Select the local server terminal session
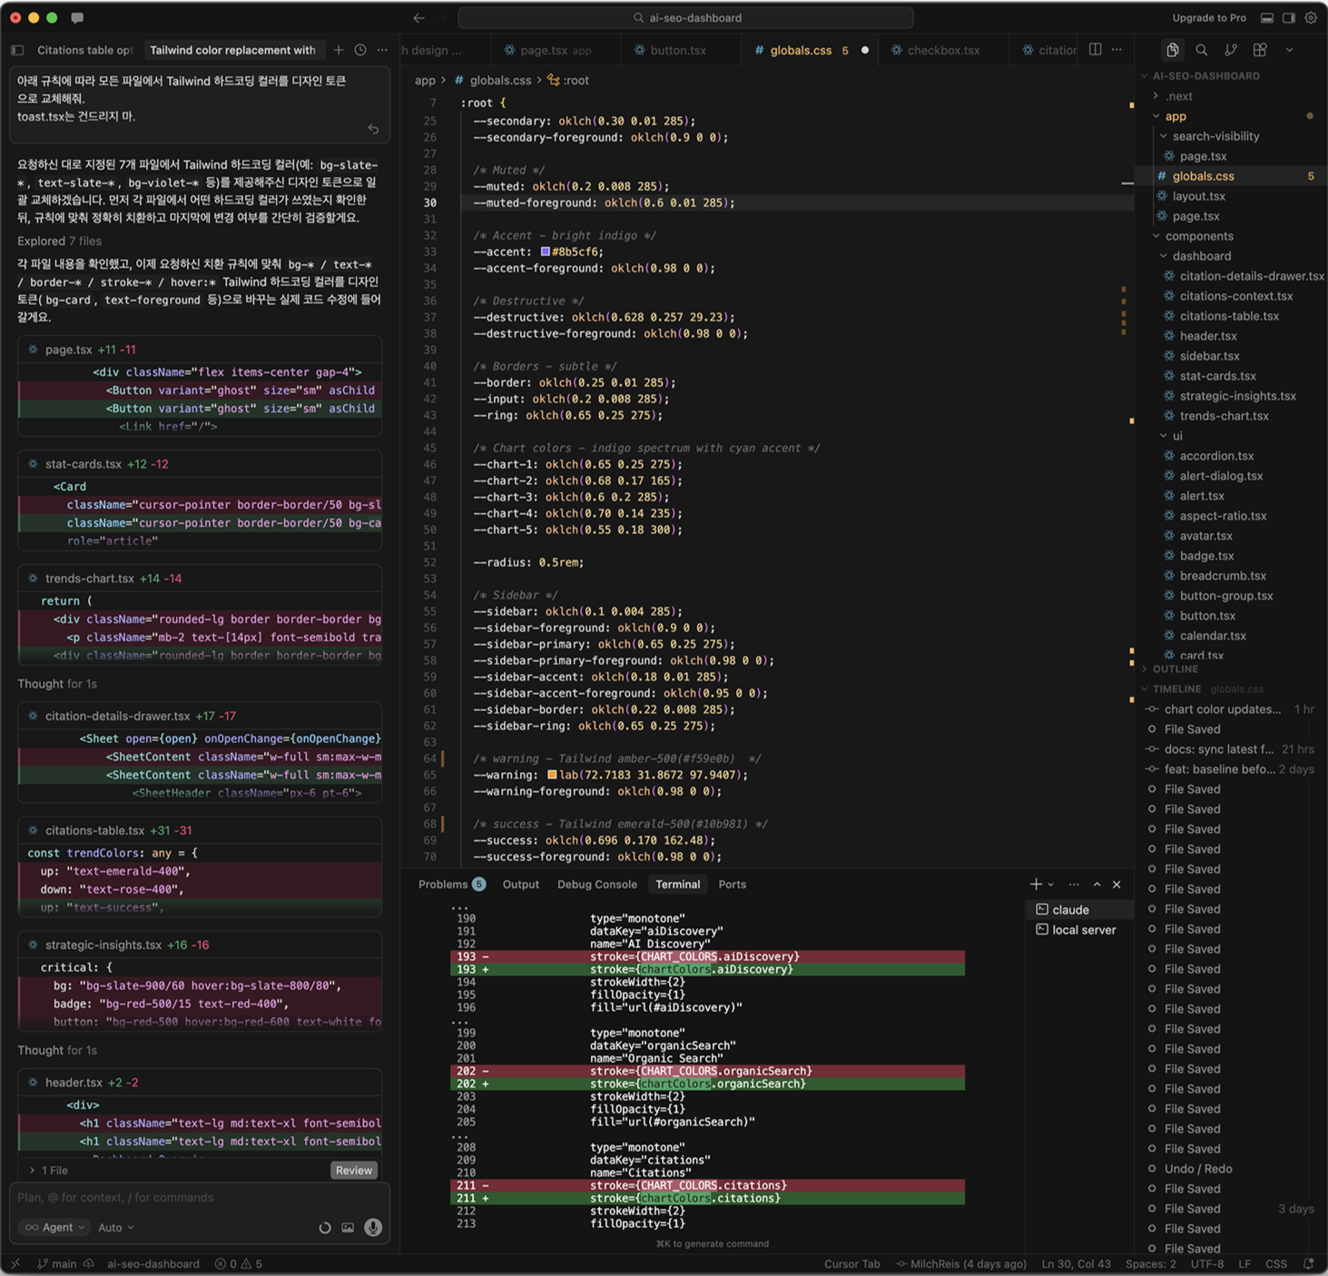This screenshot has width=1328, height=1276. pos(1080,930)
